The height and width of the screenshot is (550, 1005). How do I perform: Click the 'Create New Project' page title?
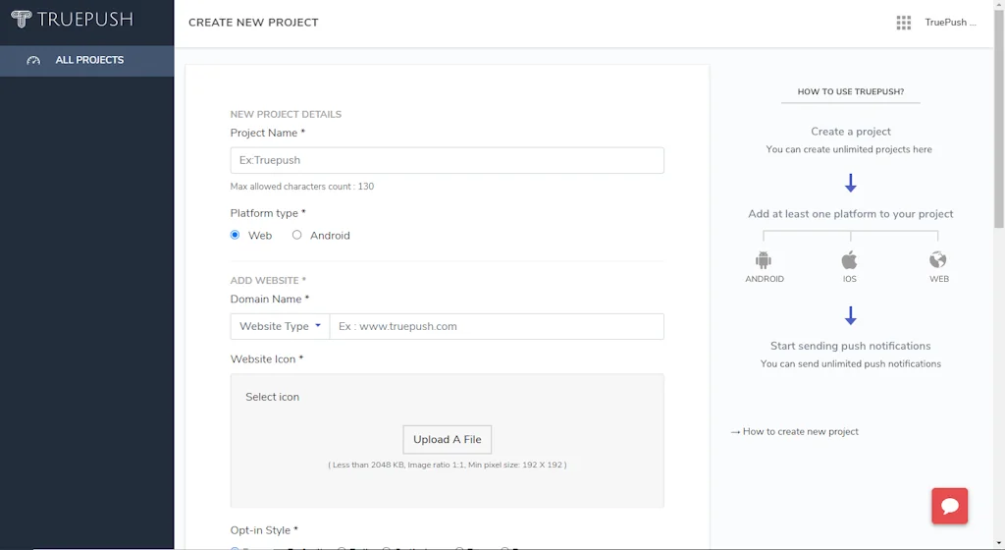[253, 23]
